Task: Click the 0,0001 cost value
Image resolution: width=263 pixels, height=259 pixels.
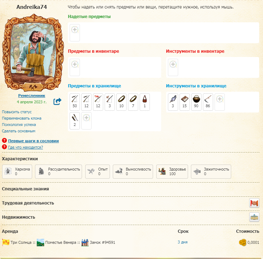Action: [x=253, y=242]
